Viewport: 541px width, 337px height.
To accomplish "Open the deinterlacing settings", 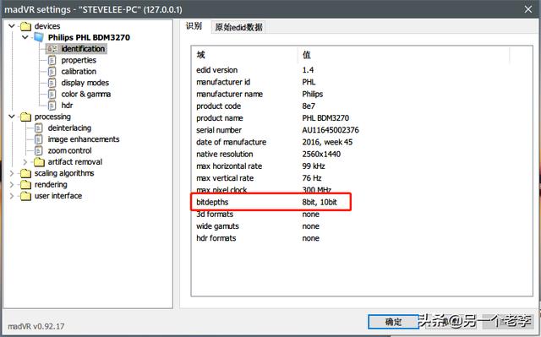I will (69, 128).
